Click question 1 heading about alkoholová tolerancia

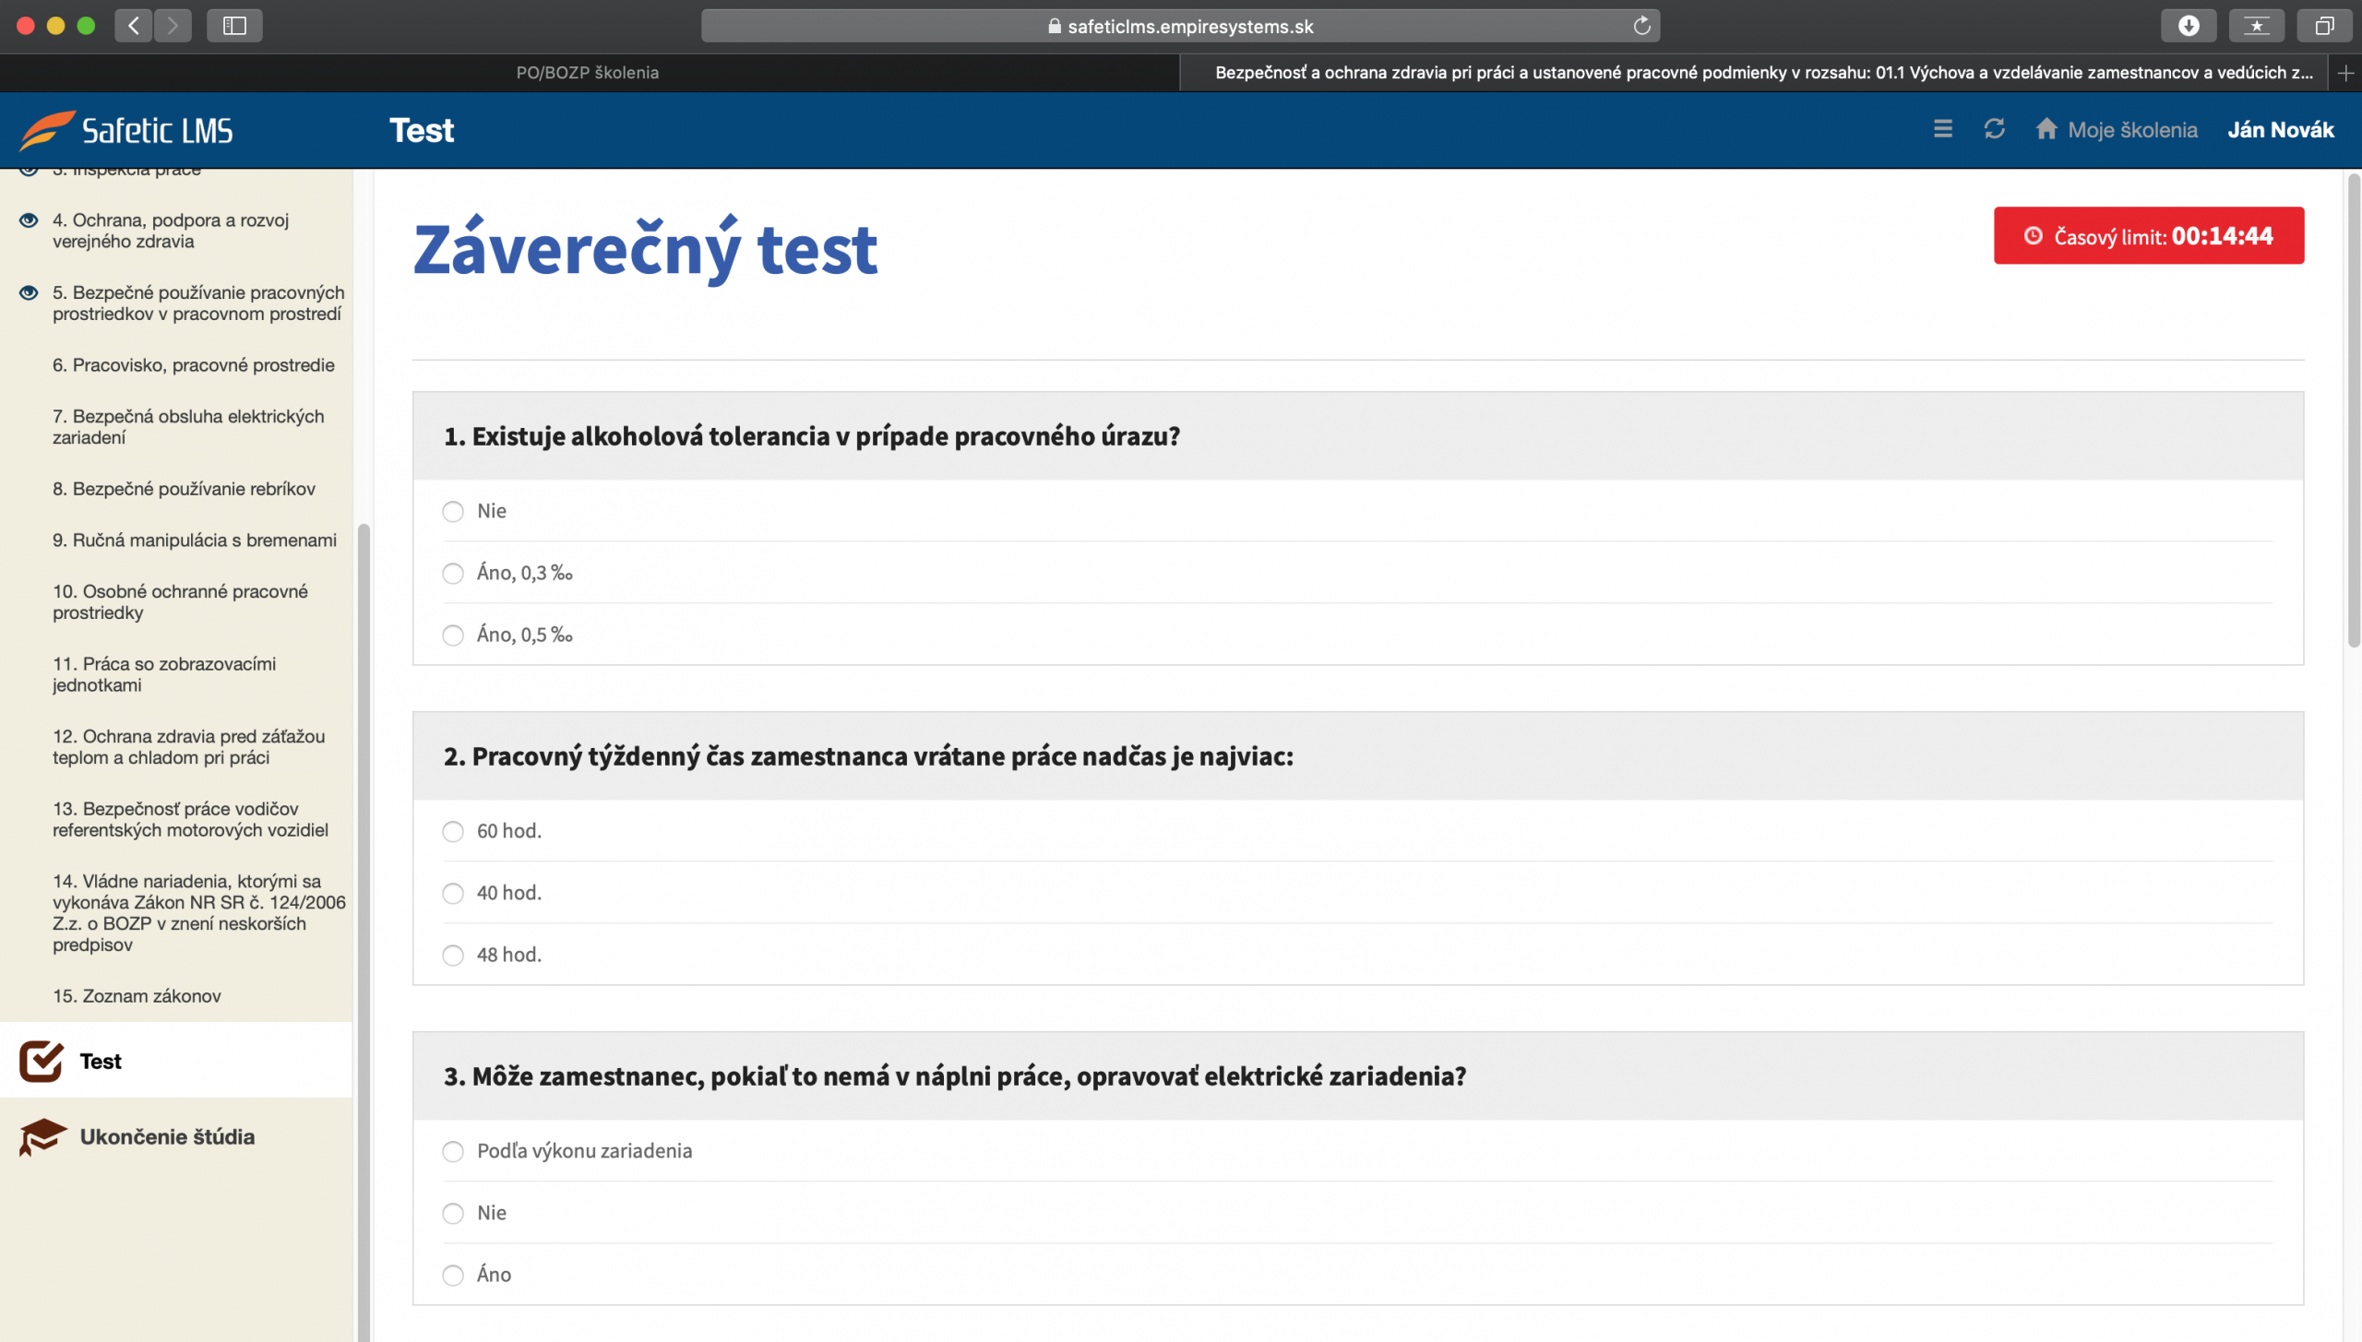(x=812, y=436)
